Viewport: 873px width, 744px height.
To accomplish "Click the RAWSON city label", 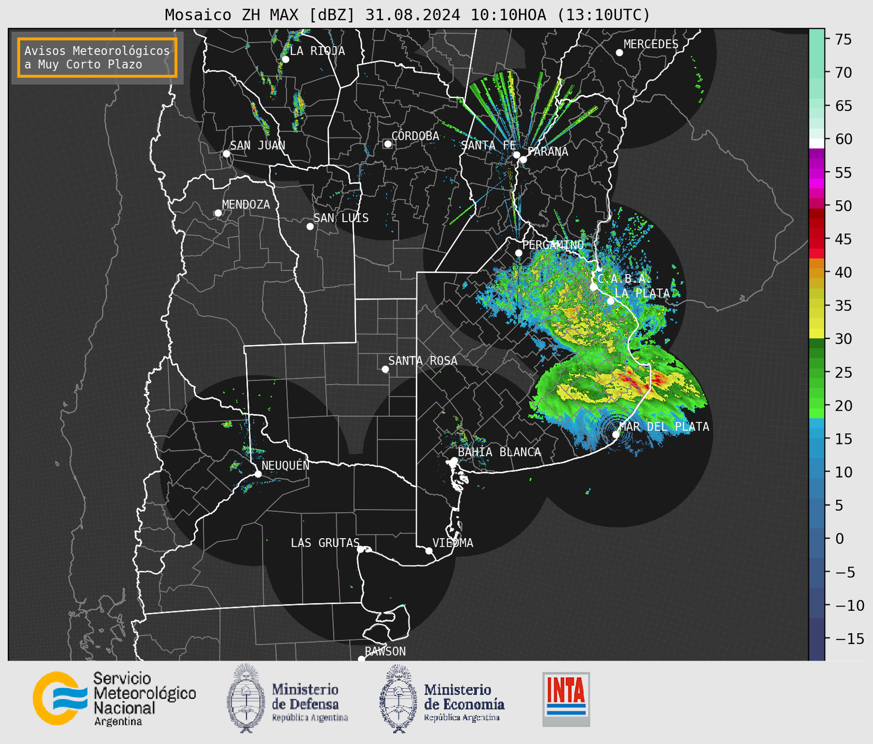I will tap(386, 651).
